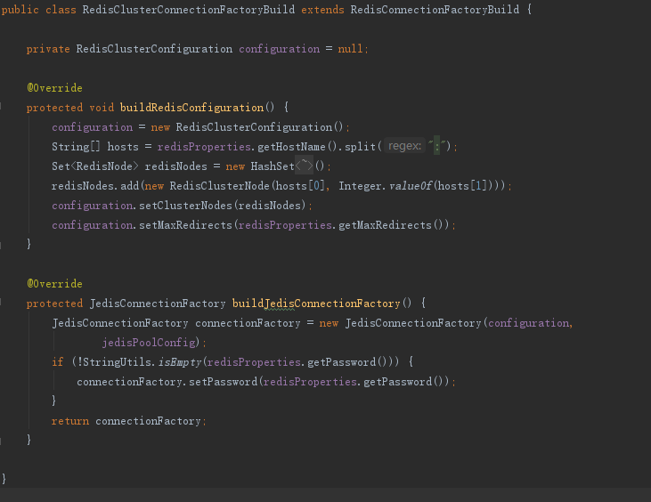Click the connectionFactory variable in its declaration line
Screen dimensions: 651x502
[248, 323]
